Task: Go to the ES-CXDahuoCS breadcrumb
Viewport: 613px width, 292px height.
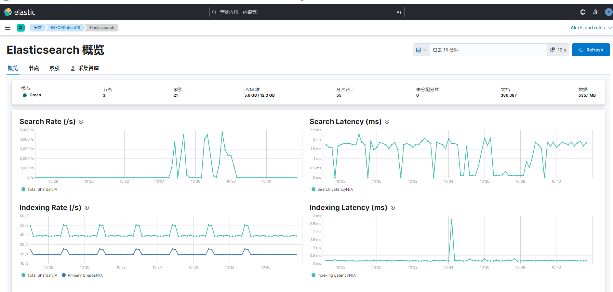Action: pyautogui.click(x=65, y=28)
